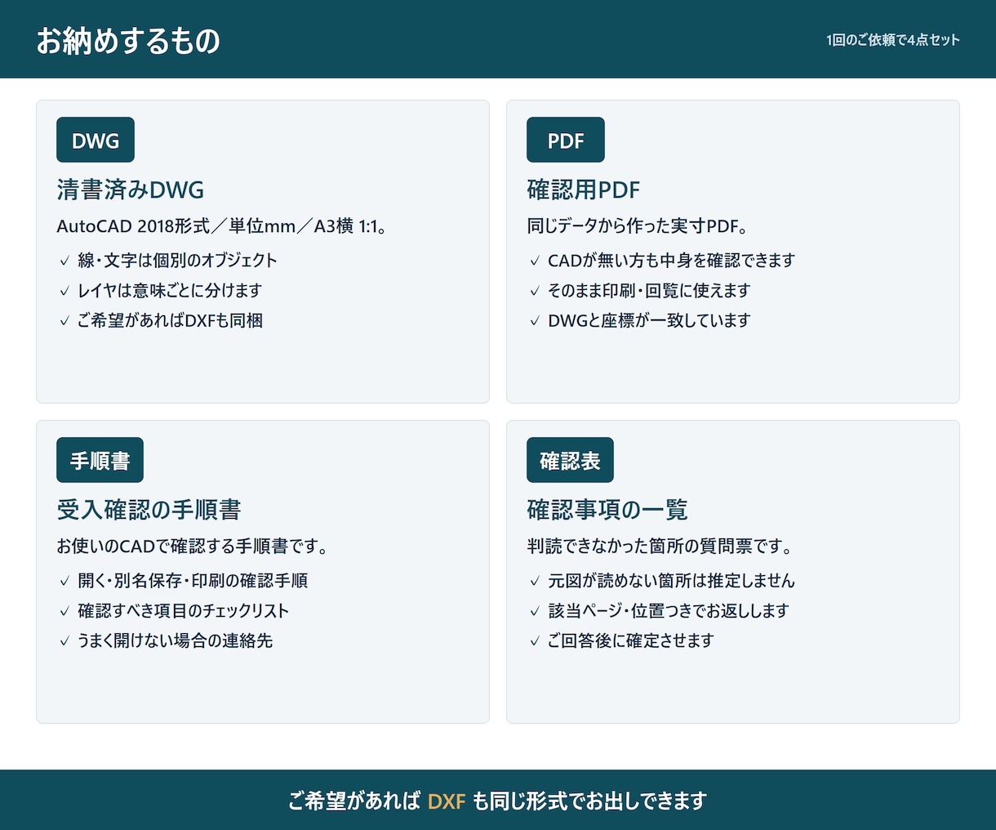The image size is (996, 830).
Task: Click list item ご希望があればDXFも同梱
Action: click(170, 321)
